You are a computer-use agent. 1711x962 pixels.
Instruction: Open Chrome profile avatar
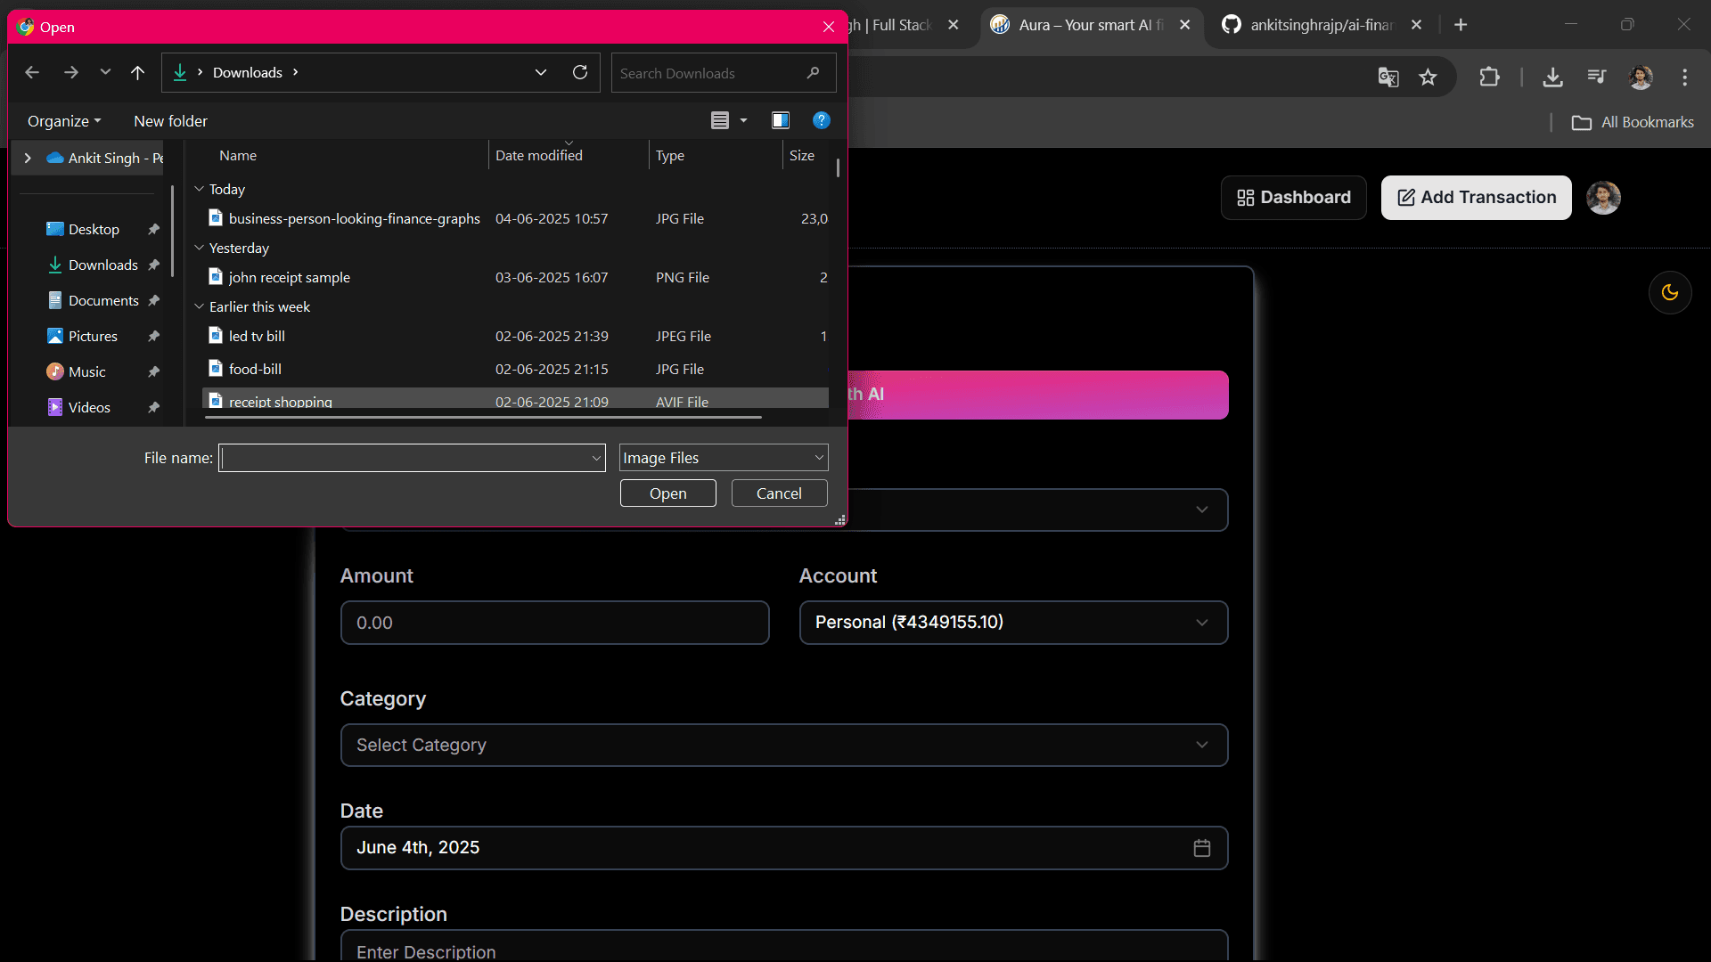[x=1641, y=77]
